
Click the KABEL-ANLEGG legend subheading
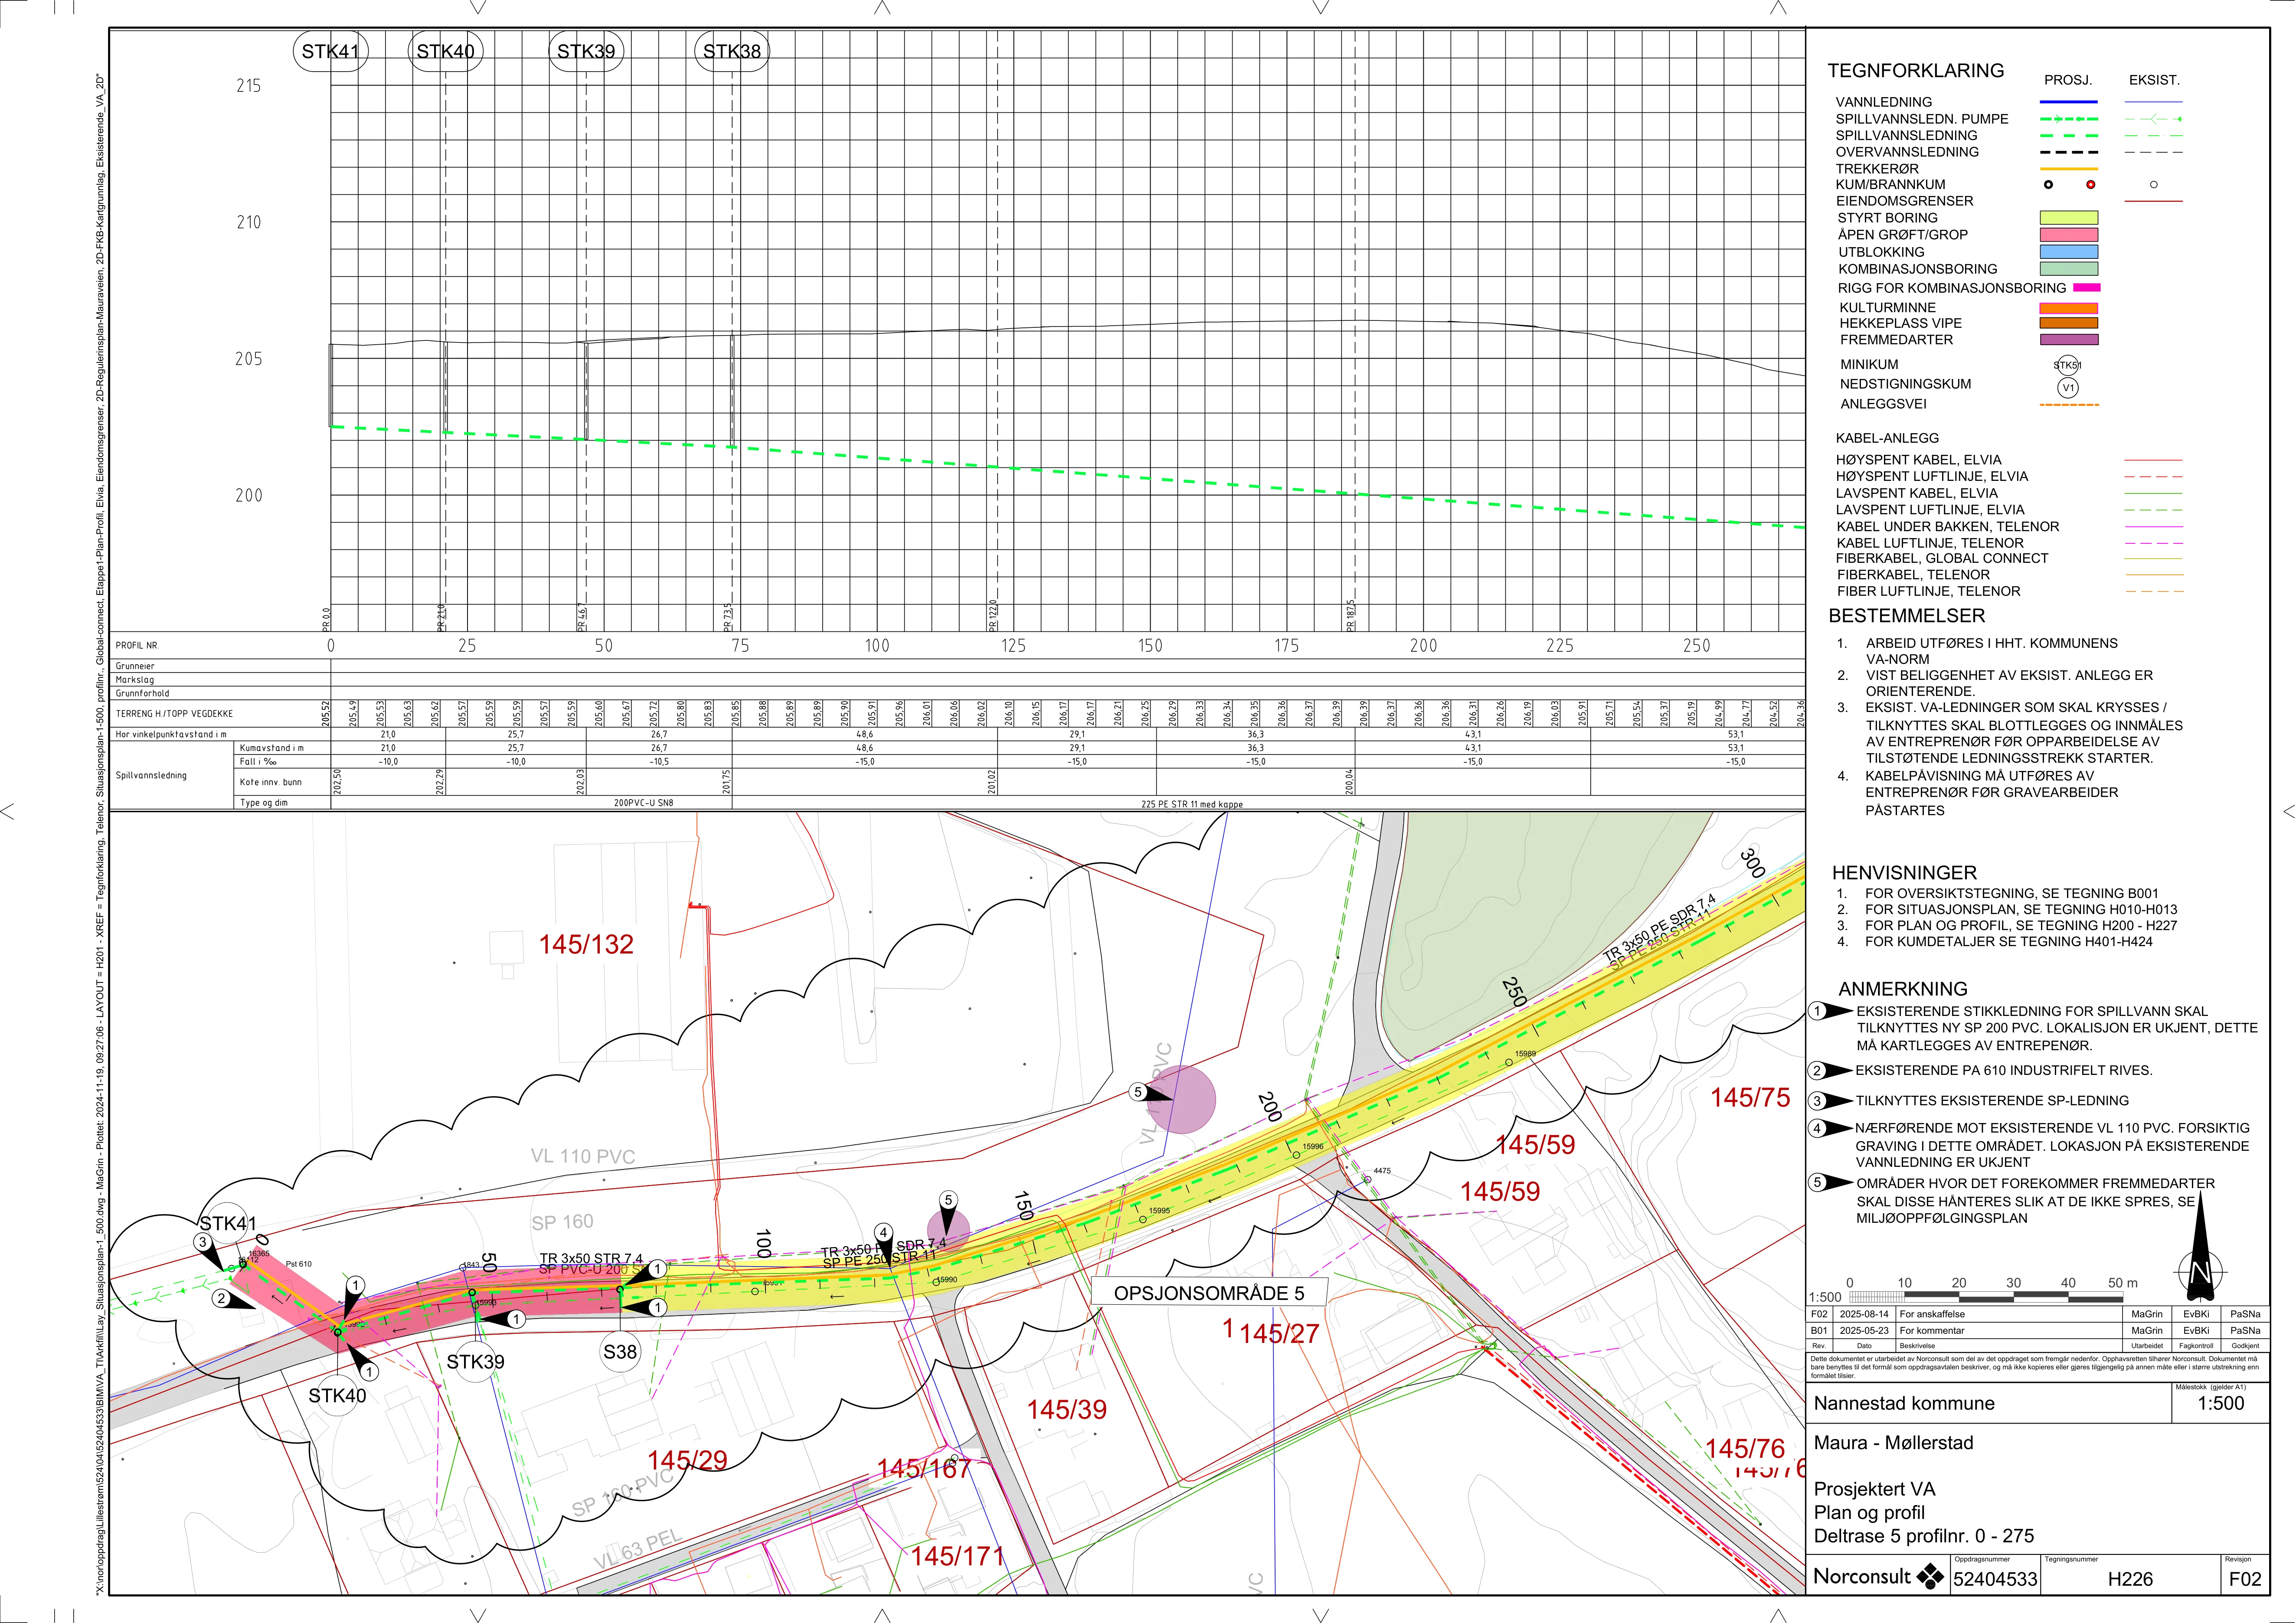pos(1887,438)
